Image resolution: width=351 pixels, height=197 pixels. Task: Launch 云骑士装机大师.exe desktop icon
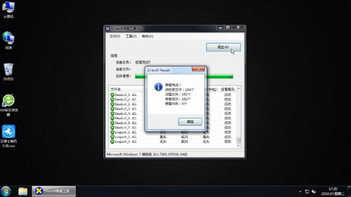(x=8, y=136)
